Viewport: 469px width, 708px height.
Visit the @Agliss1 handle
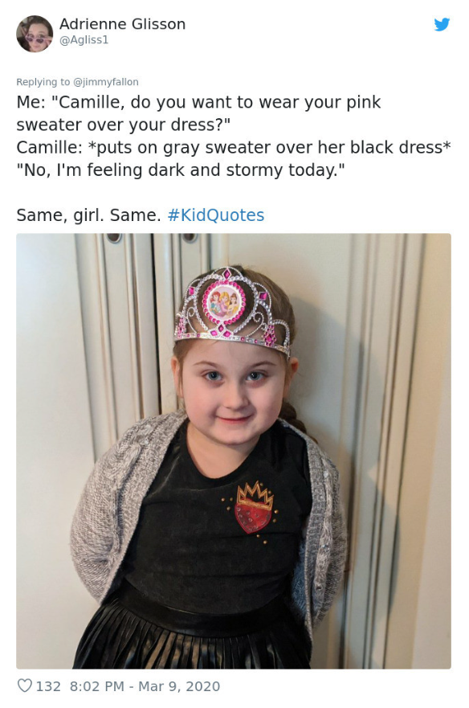click(x=84, y=40)
